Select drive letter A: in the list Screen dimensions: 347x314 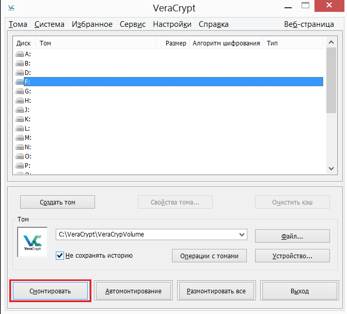(x=28, y=54)
